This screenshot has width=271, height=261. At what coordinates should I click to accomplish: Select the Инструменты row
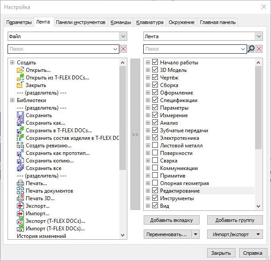coord(177,198)
